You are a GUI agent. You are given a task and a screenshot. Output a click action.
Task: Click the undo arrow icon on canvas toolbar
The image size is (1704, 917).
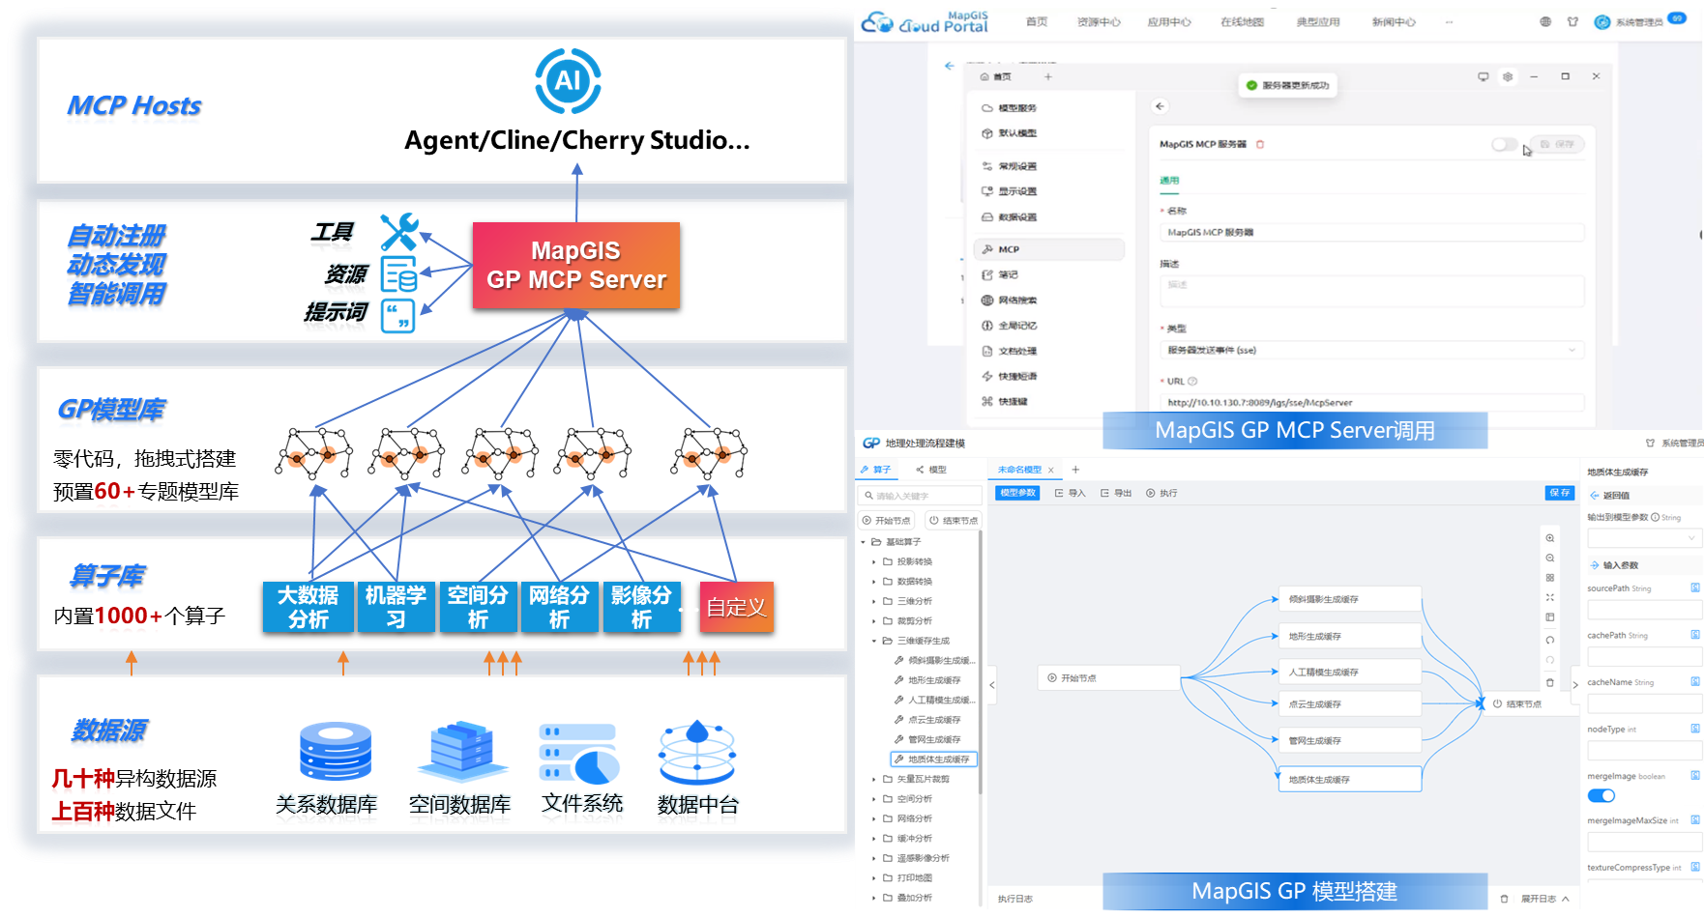[x=1550, y=640]
